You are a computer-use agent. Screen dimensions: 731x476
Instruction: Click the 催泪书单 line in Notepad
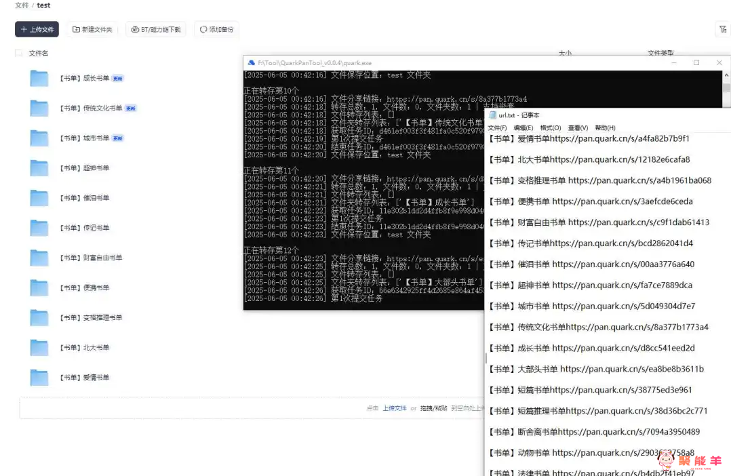click(591, 264)
